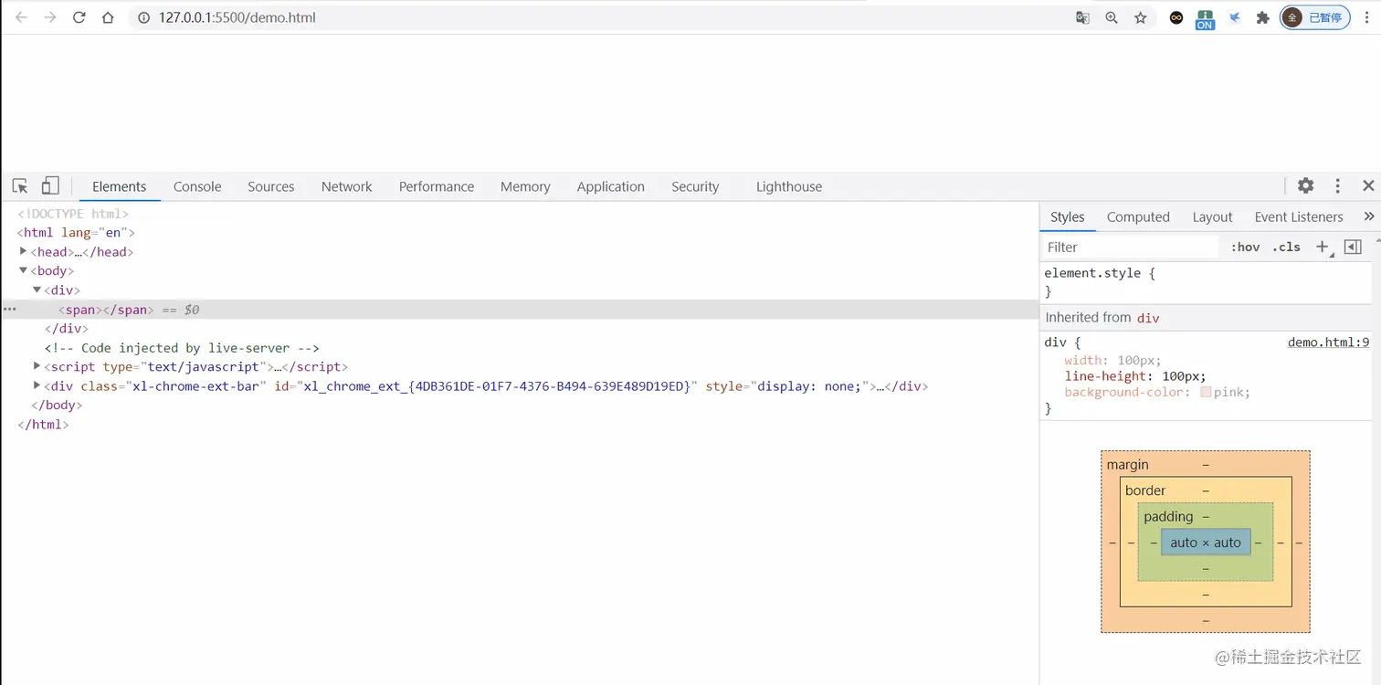Click the browser back arrow
This screenshot has width=1381, height=685.
[21, 17]
